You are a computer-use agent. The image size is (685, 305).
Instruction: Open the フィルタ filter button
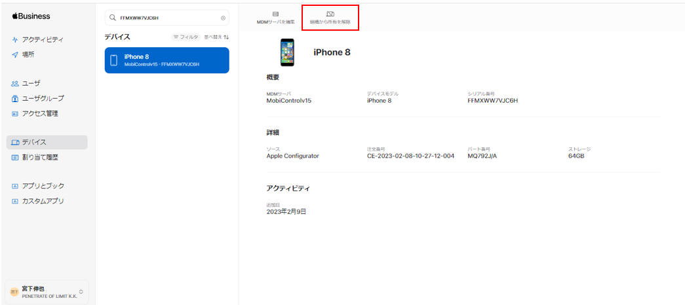[186, 37]
